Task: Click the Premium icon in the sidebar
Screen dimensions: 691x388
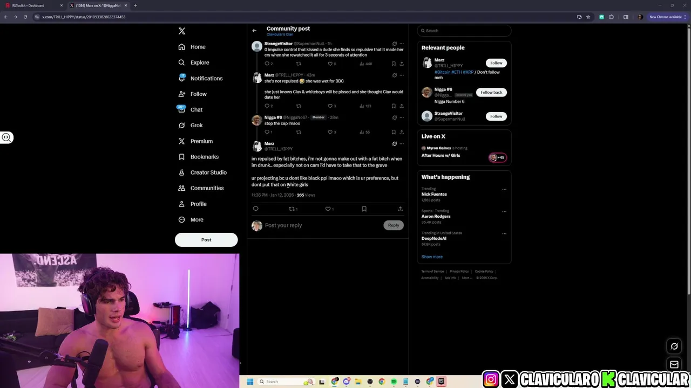Action: point(182,141)
